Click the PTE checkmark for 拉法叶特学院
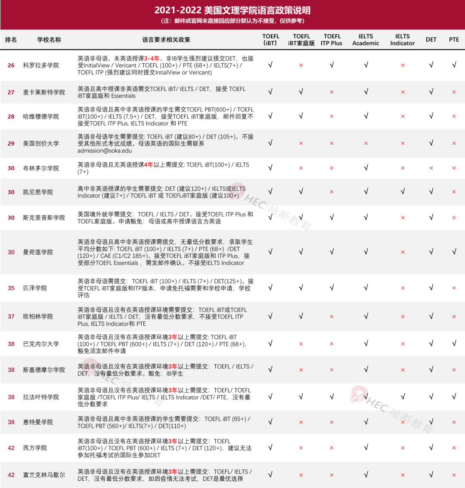The width and height of the screenshot is (465, 488). point(454,396)
